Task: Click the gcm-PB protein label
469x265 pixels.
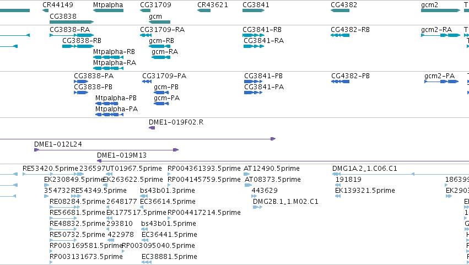Action: pyautogui.click(x=166, y=87)
